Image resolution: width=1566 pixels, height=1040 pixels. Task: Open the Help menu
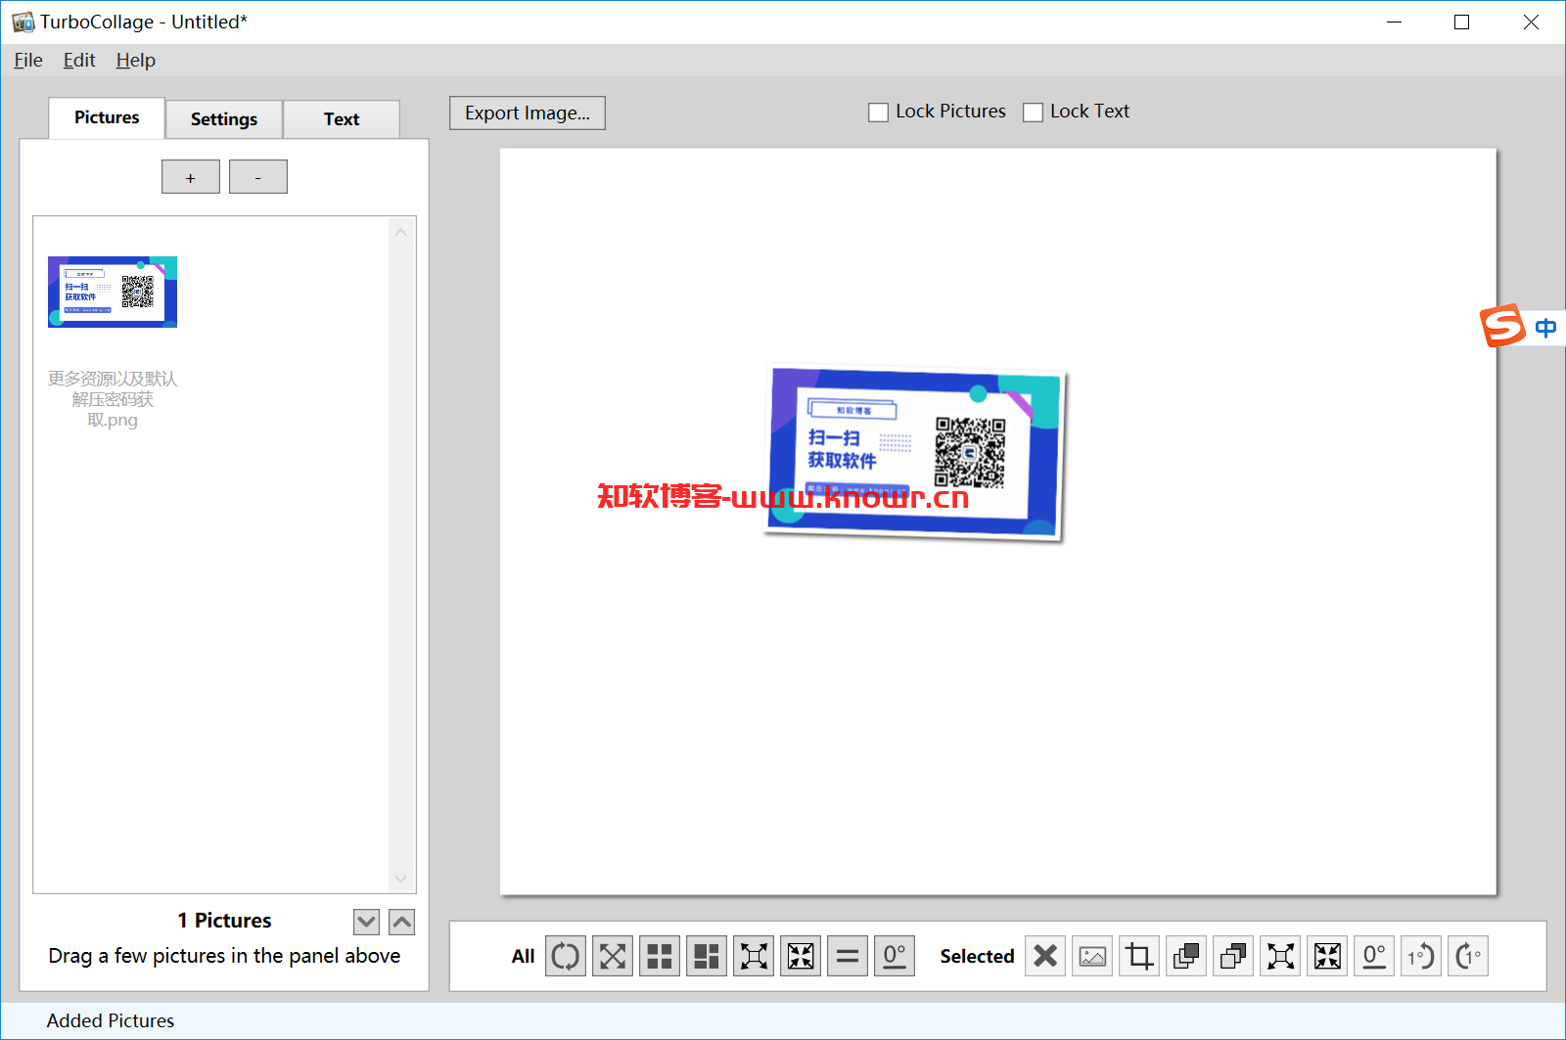tap(136, 61)
